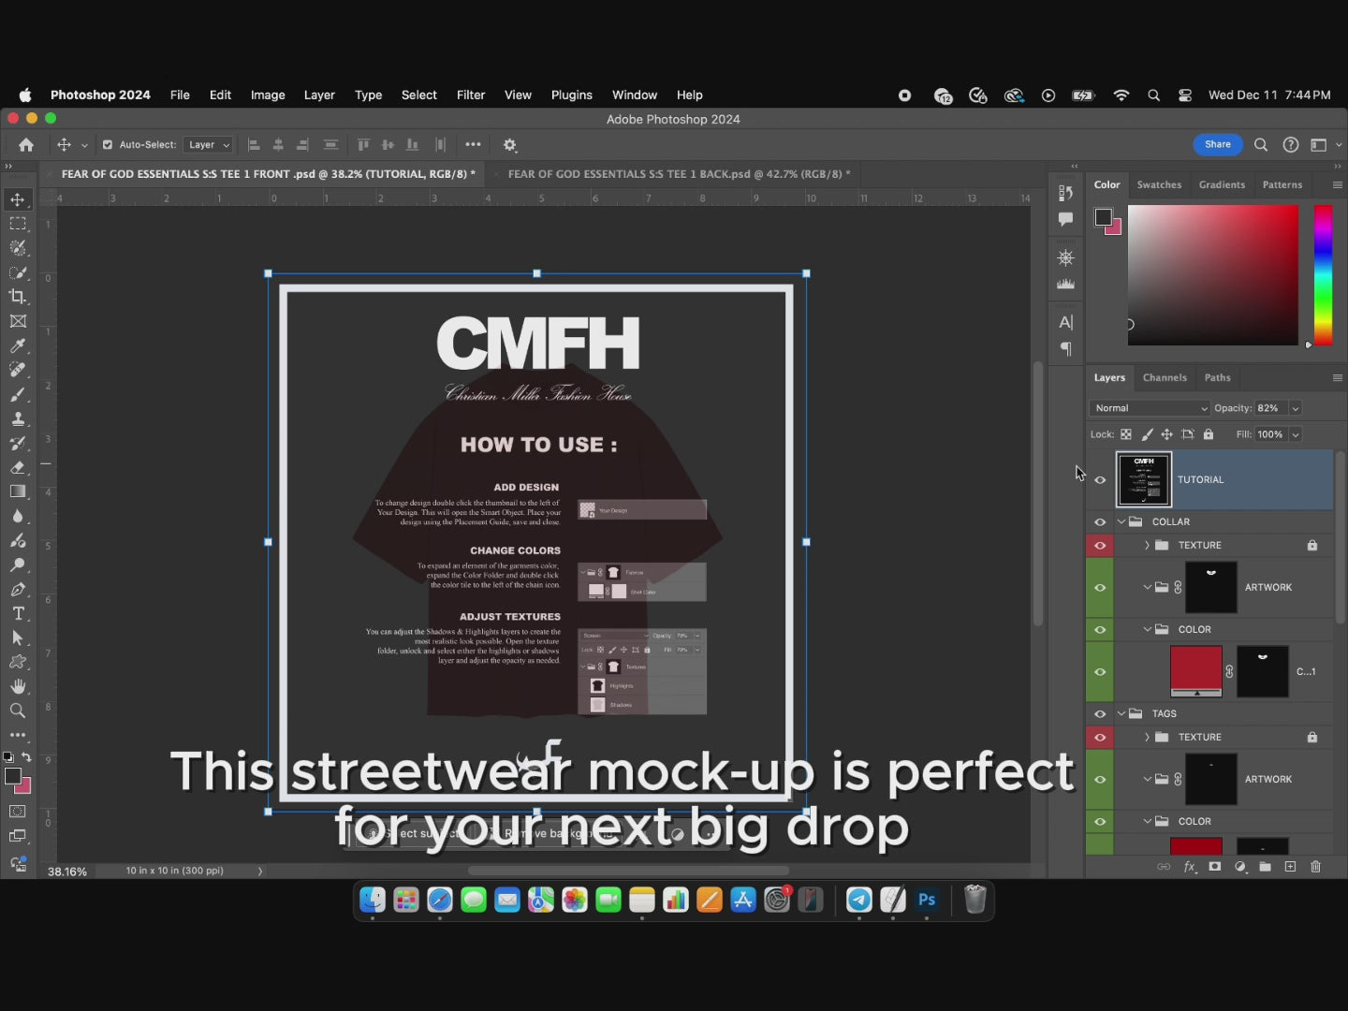Viewport: 1348px width, 1011px height.
Task: Select the Rectangular Marquee tool
Action: [x=18, y=224]
